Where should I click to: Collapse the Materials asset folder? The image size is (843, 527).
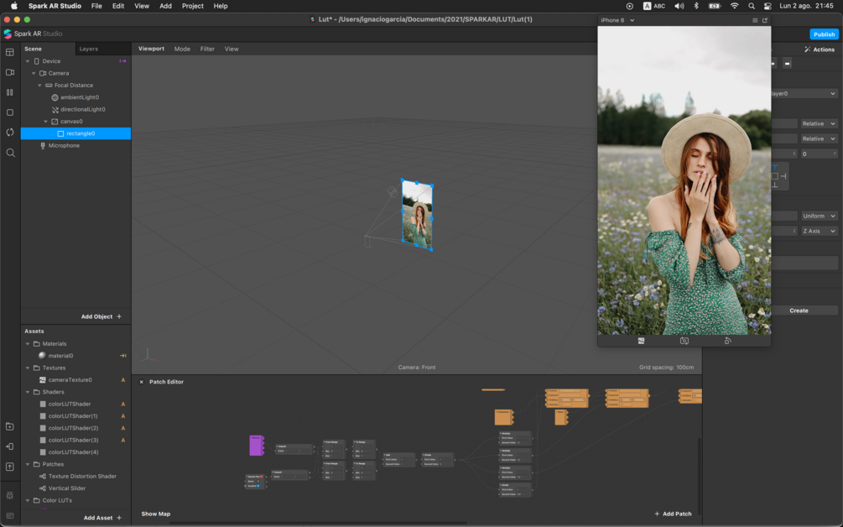[28, 343]
